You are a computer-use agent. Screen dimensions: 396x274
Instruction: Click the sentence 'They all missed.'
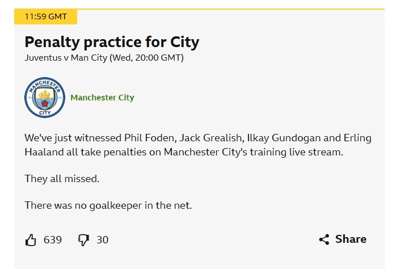click(62, 179)
